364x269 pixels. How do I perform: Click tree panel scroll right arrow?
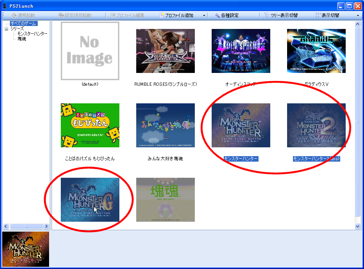pos(47,226)
